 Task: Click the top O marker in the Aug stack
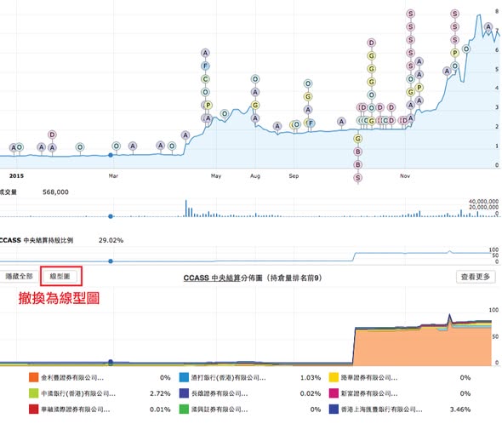point(255,79)
